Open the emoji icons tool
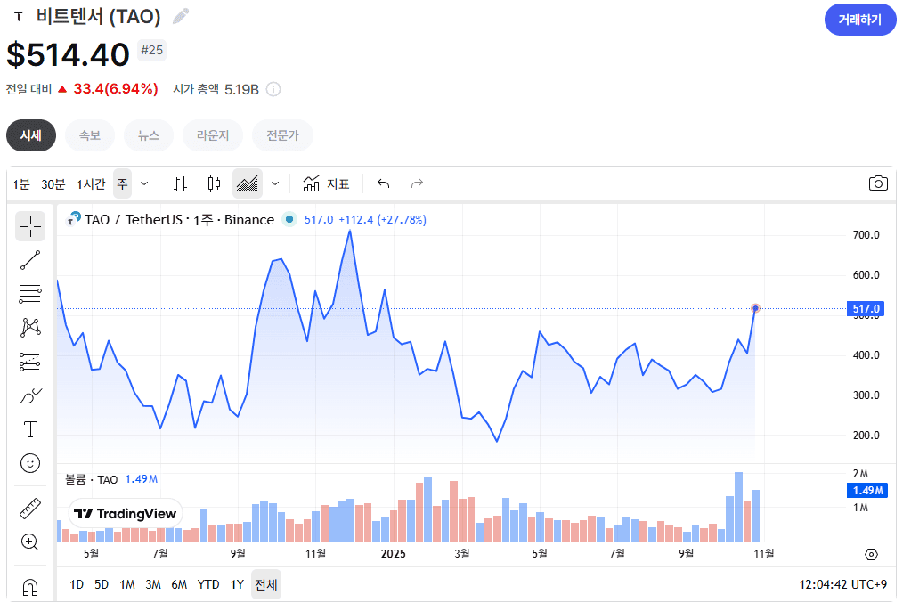 30,463
